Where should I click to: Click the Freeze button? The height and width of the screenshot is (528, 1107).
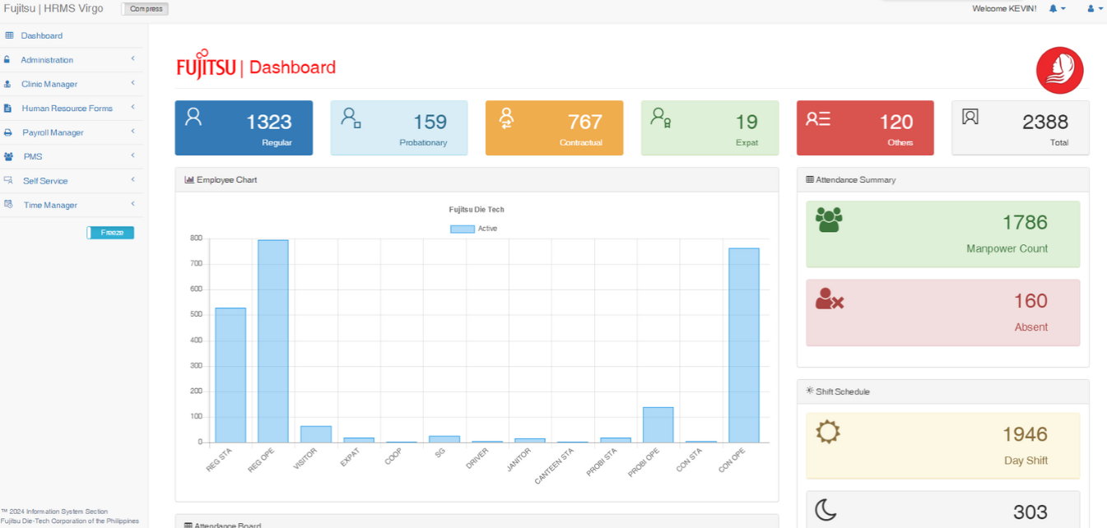pos(111,233)
